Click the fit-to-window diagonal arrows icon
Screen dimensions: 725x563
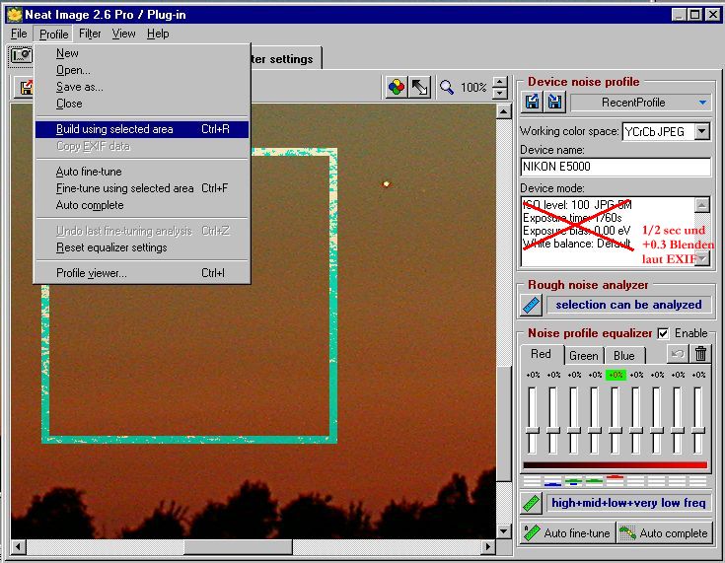click(x=420, y=87)
